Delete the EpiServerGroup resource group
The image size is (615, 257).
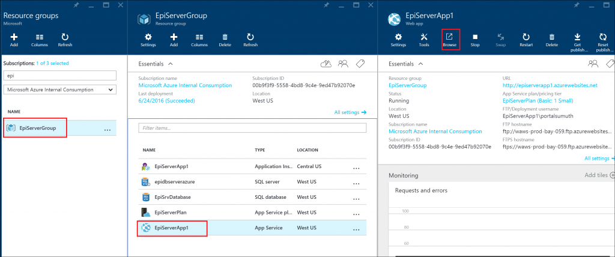click(x=225, y=37)
